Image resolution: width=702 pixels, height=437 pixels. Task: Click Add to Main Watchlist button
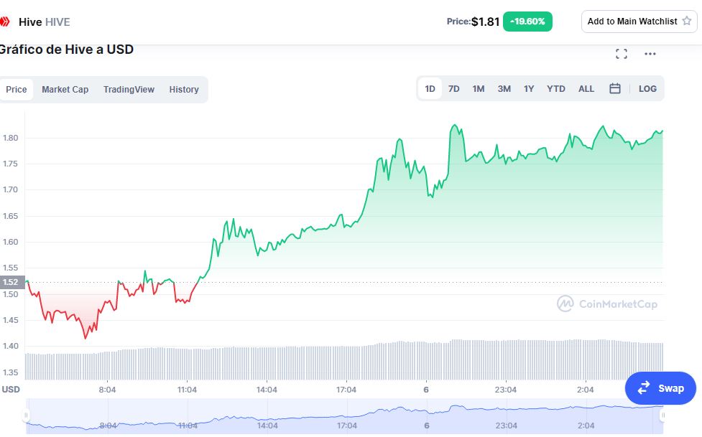[x=639, y=22]
